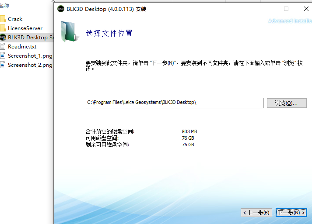Select the Screenshot_1.png image icon
The height and width of the screenshot is (224, 312).
pyautogui.click(x=3, y=56)
